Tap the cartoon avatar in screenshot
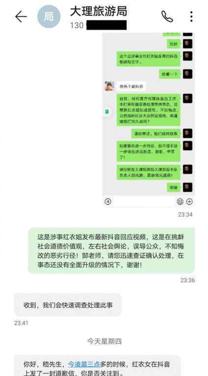Viewport: 208px width, 376px height. (109, 87)
